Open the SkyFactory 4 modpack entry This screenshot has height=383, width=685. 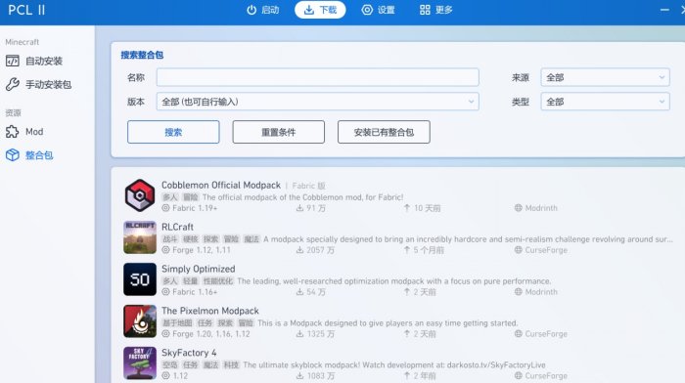(397, 363)
